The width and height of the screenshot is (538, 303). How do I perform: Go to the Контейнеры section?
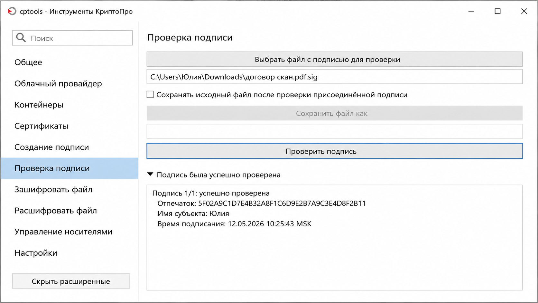70,105
